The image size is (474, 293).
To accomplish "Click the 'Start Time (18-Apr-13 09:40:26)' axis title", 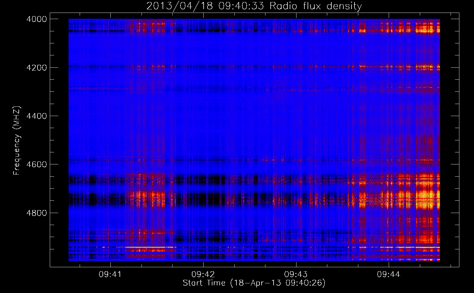I will (254, 283).
